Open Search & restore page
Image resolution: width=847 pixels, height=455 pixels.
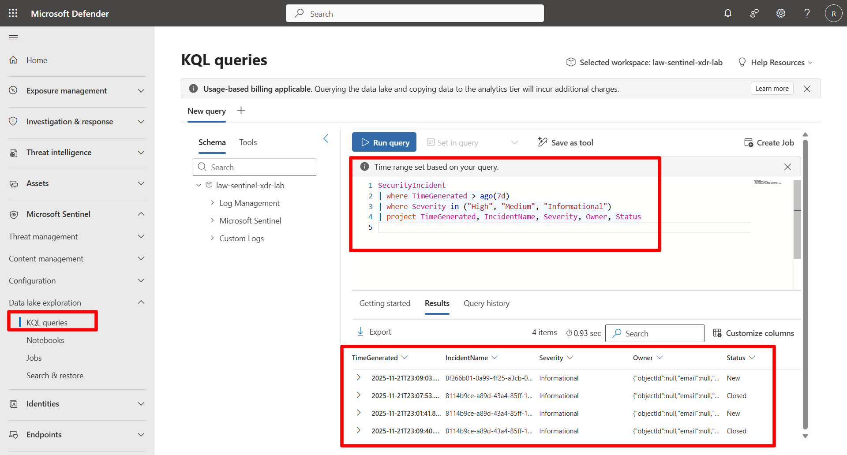click(x=55, y=376)
